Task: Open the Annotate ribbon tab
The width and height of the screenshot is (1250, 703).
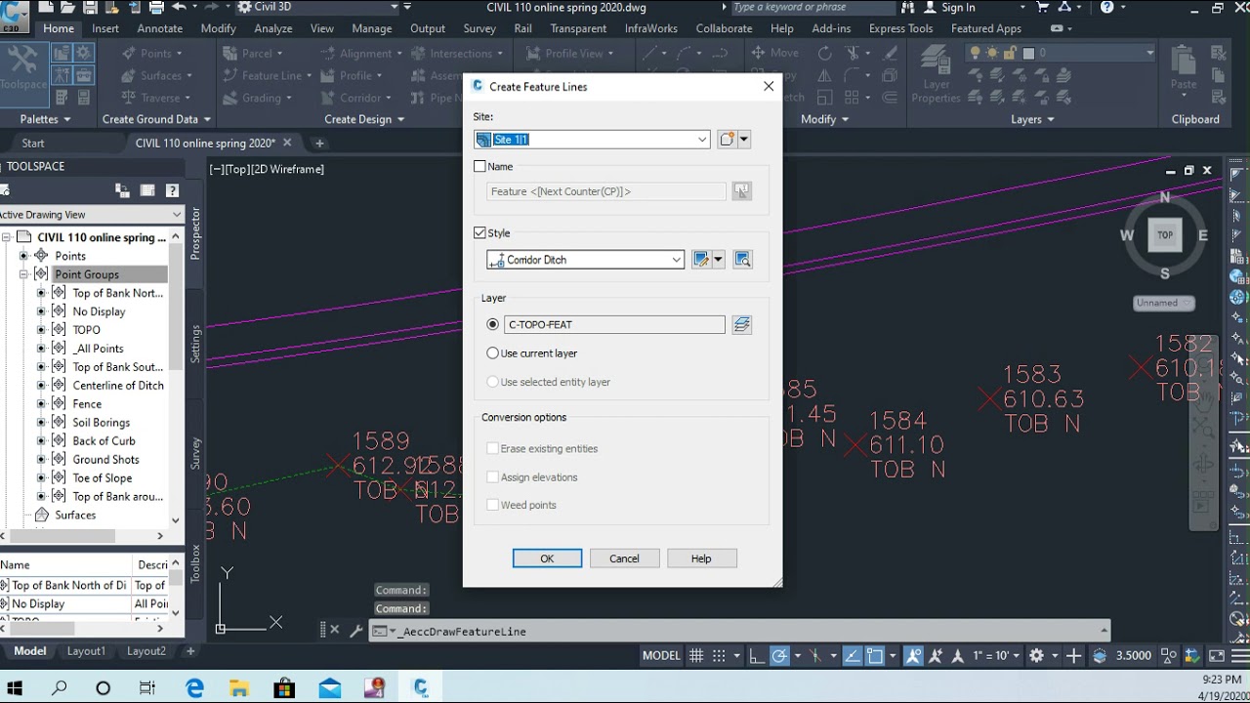Action: (x=160, y=28)
